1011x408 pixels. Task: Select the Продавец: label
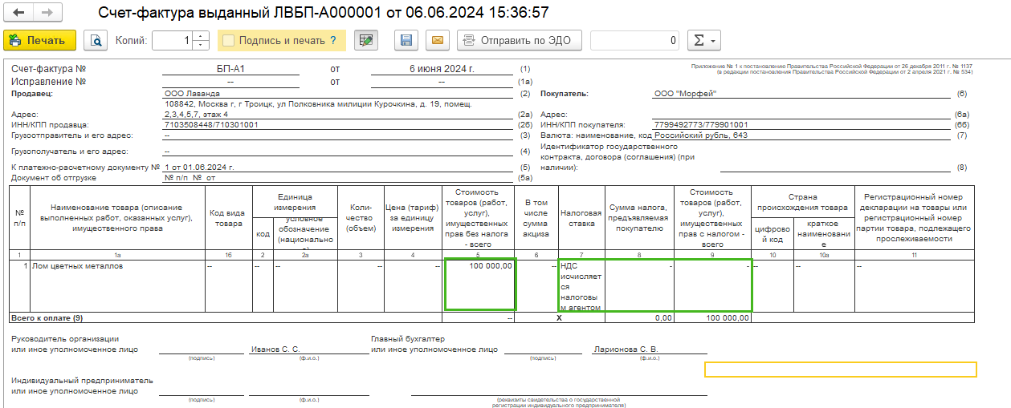coord(31,94)
